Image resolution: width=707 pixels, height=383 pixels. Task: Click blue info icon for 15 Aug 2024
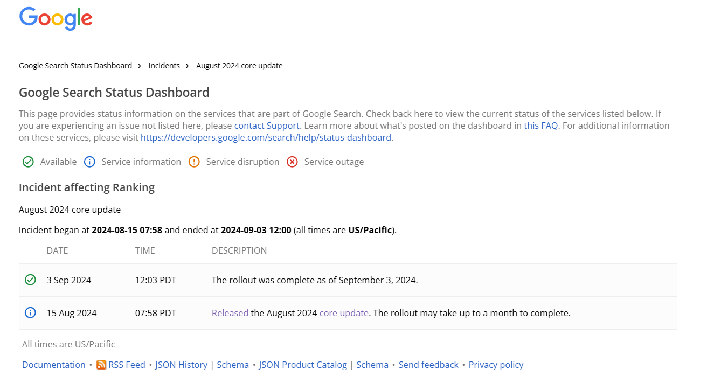click(x=30, y=312)
